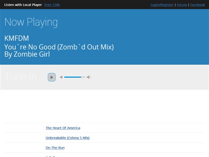
Task: Open the On The Run link
Action: [55, 148]
